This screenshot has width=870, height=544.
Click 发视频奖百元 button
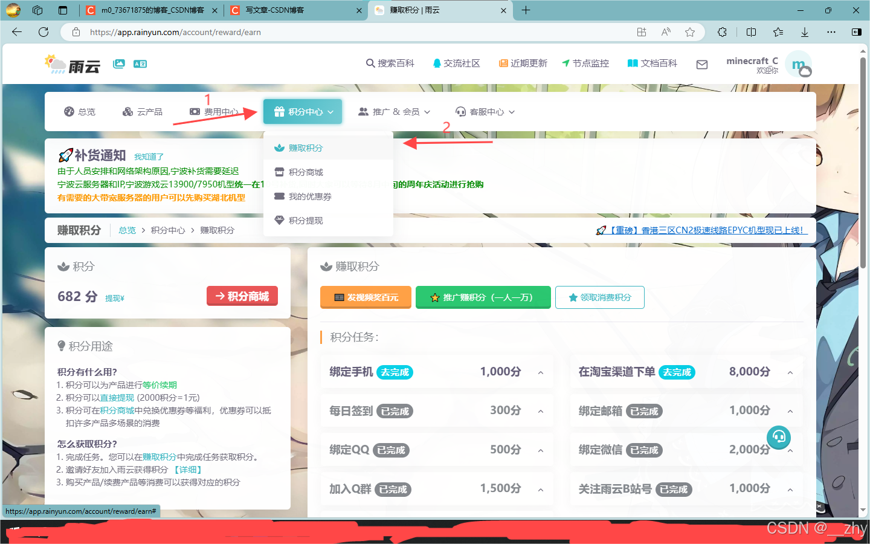(366, 297)
